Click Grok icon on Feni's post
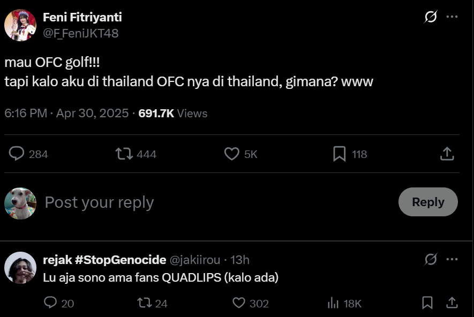The height and width of the screenshot is (317, 474). (x=431, y=17)
